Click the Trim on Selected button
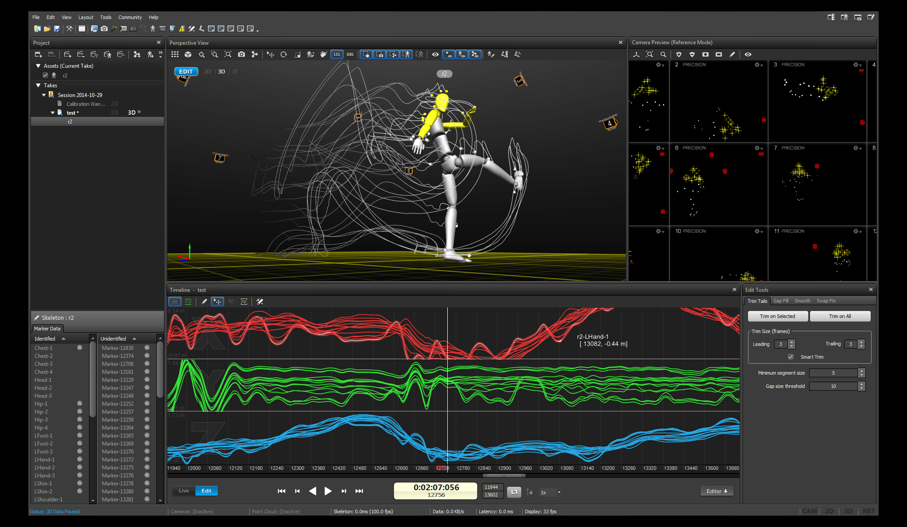The image size is (907, 527). [777, 316]
